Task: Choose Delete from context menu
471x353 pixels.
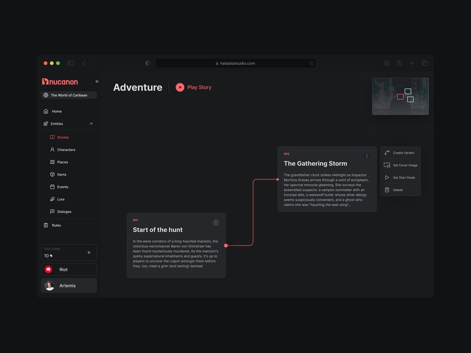Action: coord(401,190)
